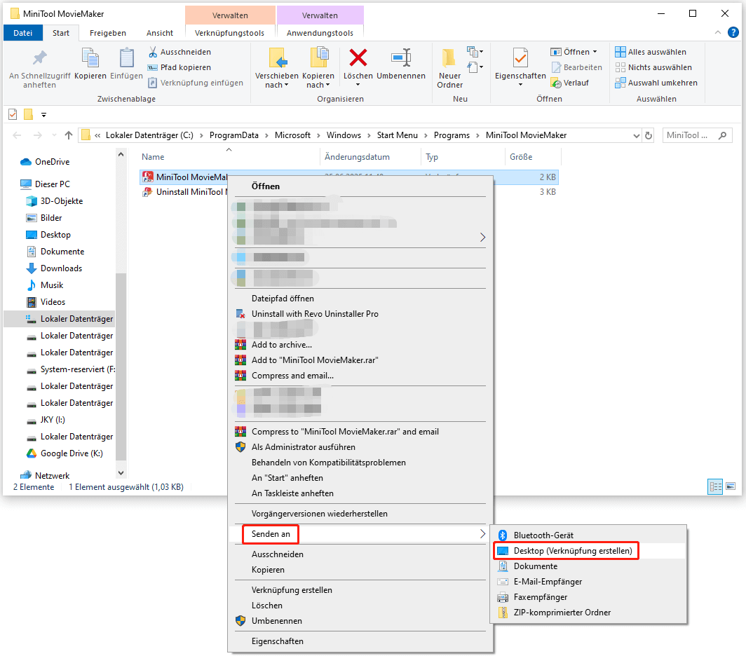Switch to details view icon in status bar
Screen dimensions: 746x656
(x=715, y=486)
